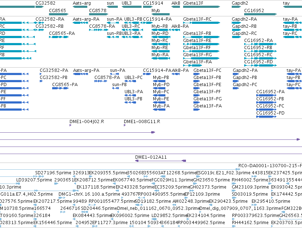
Task: Click the CG16952 gene bar
Action: click(x=260, y=14)
